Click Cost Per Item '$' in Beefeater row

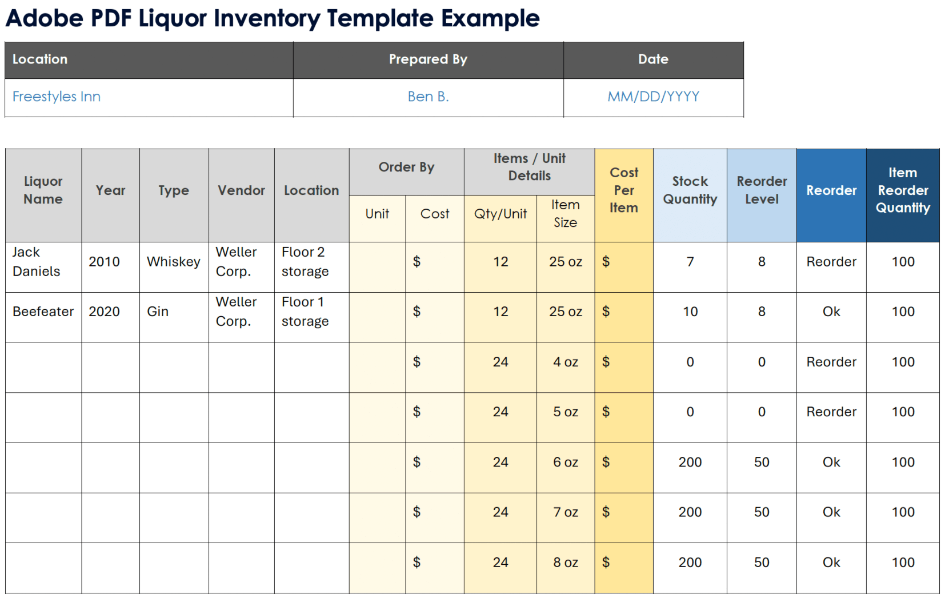pyautogui.click(x=624, y=317)
